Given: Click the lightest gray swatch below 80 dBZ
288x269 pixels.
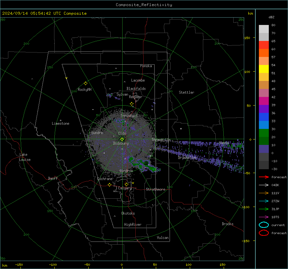Looking at the screenshot, I should (x=264, y=29).
